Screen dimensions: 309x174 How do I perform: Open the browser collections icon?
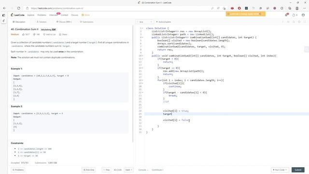click(x=290, y=8)
